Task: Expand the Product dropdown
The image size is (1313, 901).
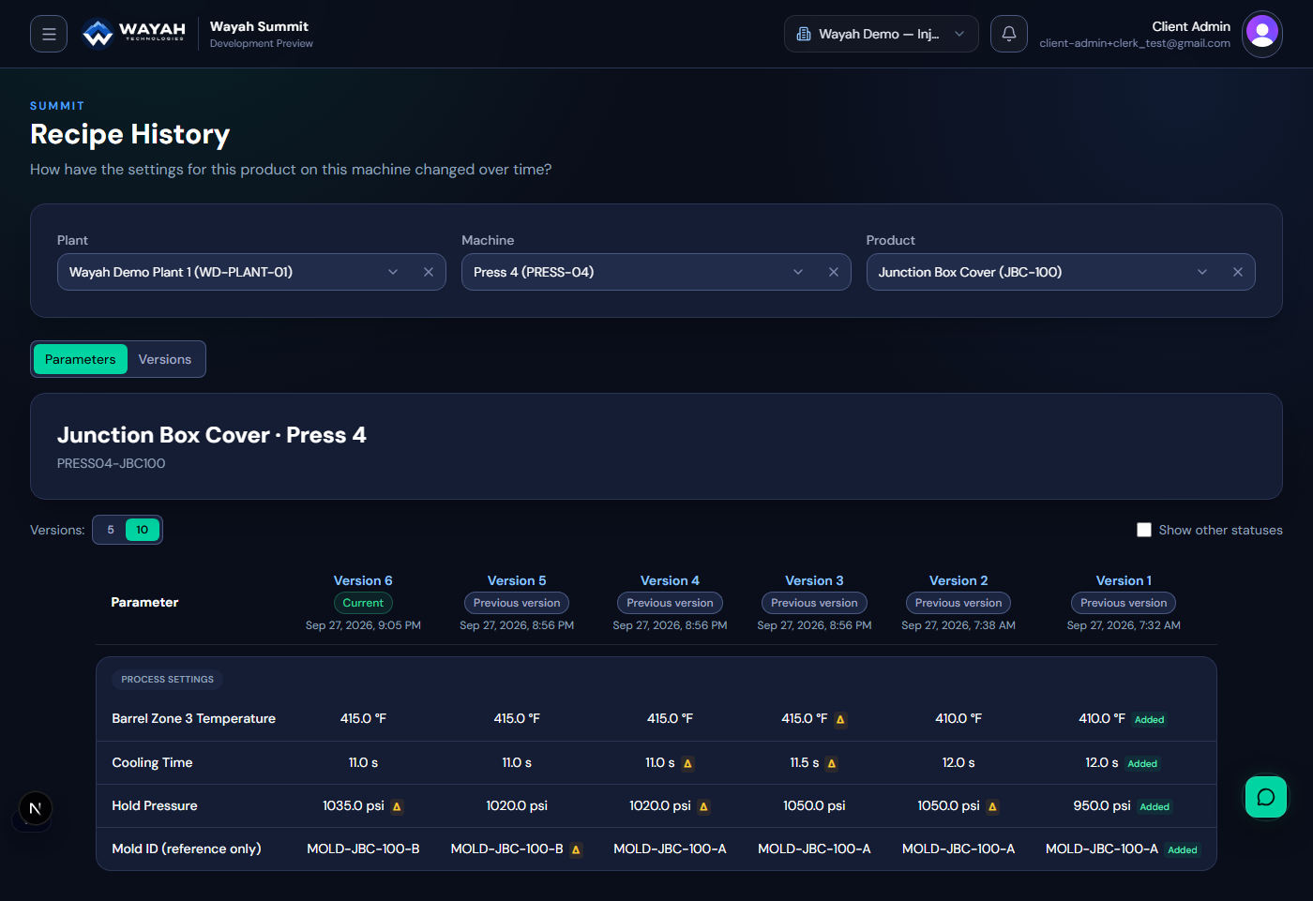Action: [x=1202, y=272]
